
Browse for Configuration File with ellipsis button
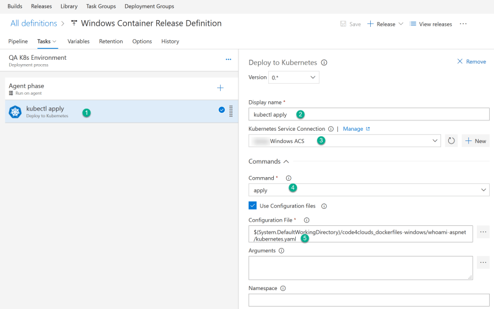click(x=483, y=232)
